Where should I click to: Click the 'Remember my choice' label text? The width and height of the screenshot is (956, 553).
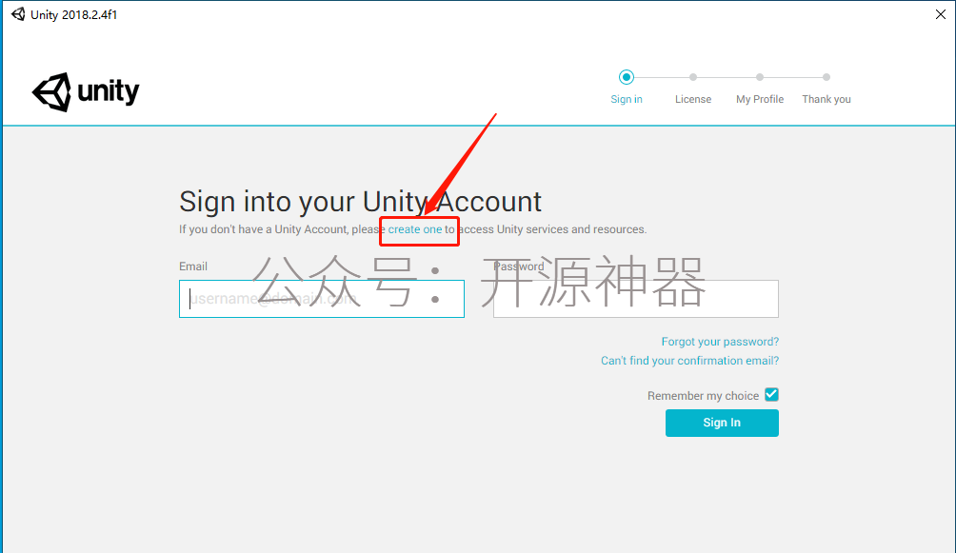point(703,396)
